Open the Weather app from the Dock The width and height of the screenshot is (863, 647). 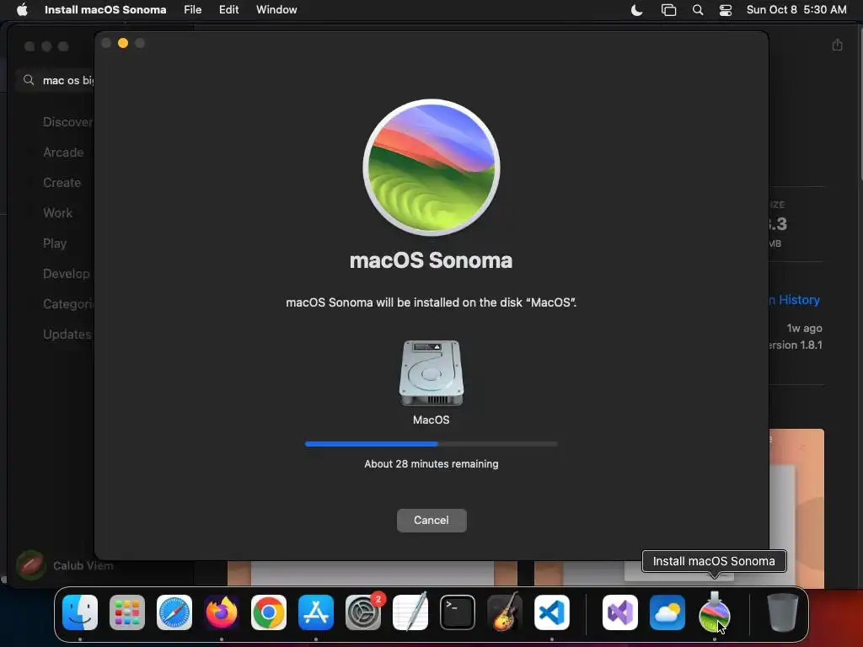tap(667, 612)
